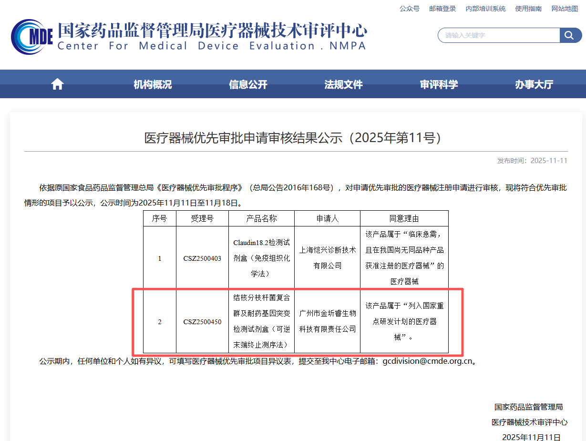The height and width of the screenshot is (441, 586).
Task: Click the Claudin18.2 product name cell
Action: coord(261,257)
